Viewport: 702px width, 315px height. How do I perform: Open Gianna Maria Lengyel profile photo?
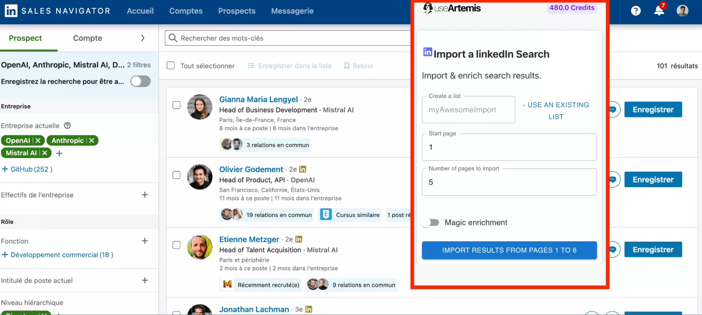click(x=200, y=107)
